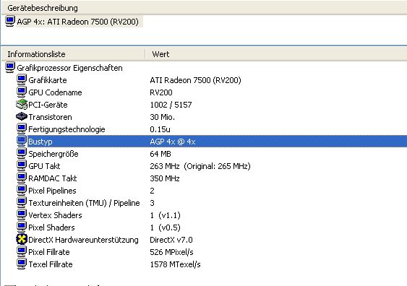Click the monitor icon next to Grafikkarte
The width and height of the screenshot is (407, 286).
pos(22,79)
